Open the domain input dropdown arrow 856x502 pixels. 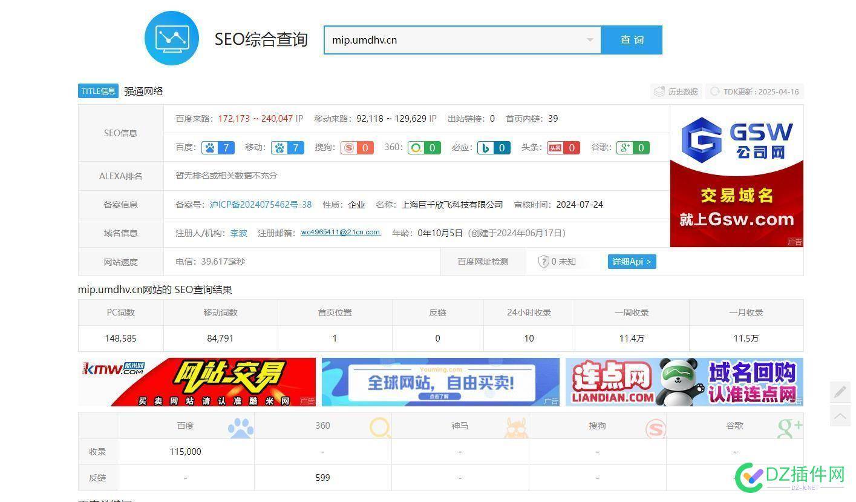(x=590, y=40)
